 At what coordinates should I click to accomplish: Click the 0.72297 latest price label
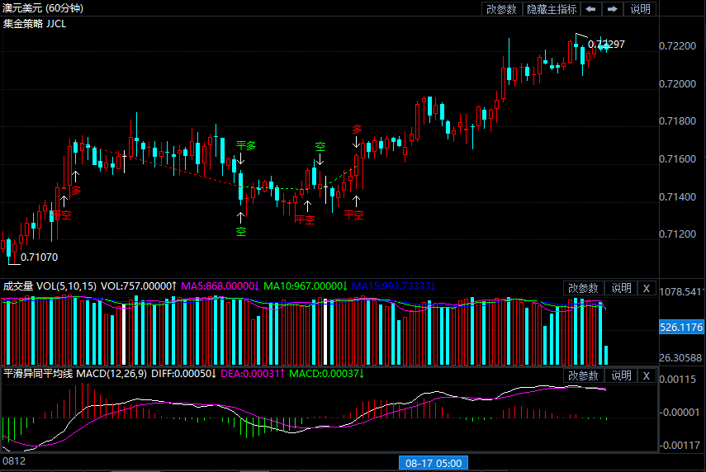(606, 45)
